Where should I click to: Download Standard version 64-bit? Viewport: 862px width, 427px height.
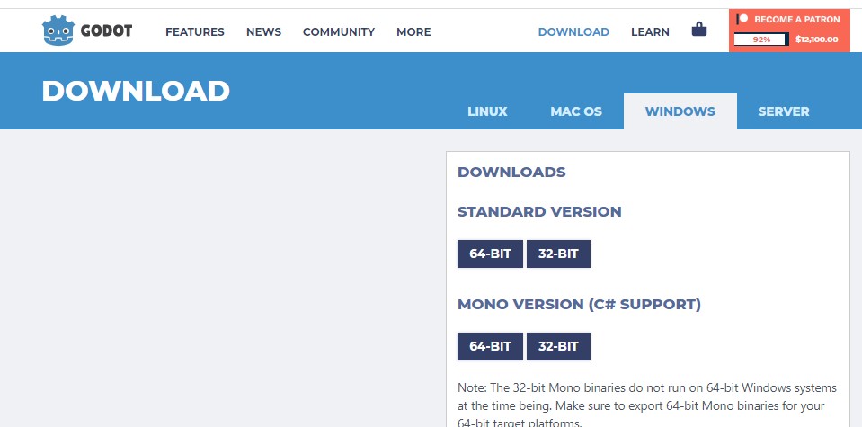(x=490, y=254)
